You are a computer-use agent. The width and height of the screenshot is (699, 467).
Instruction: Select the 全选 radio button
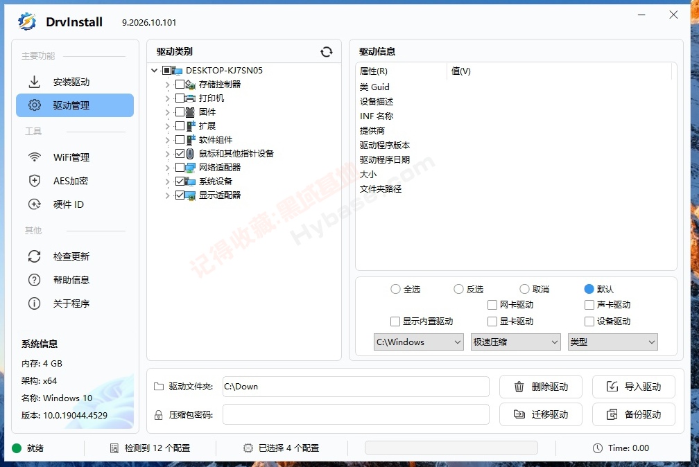[395, 289]
